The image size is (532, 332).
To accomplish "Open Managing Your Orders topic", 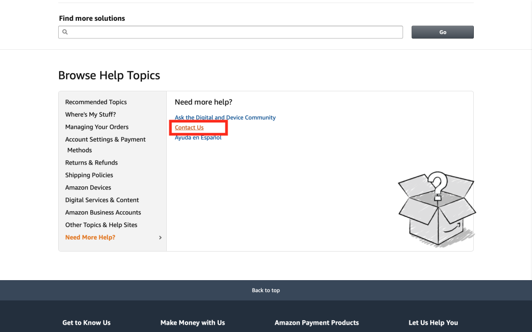I will [97, 127].
